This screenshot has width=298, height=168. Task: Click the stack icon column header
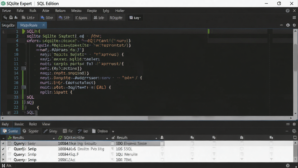162,138
